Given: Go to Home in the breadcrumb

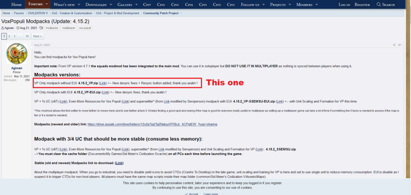Looking at the screenshot, I should point(6,13).
